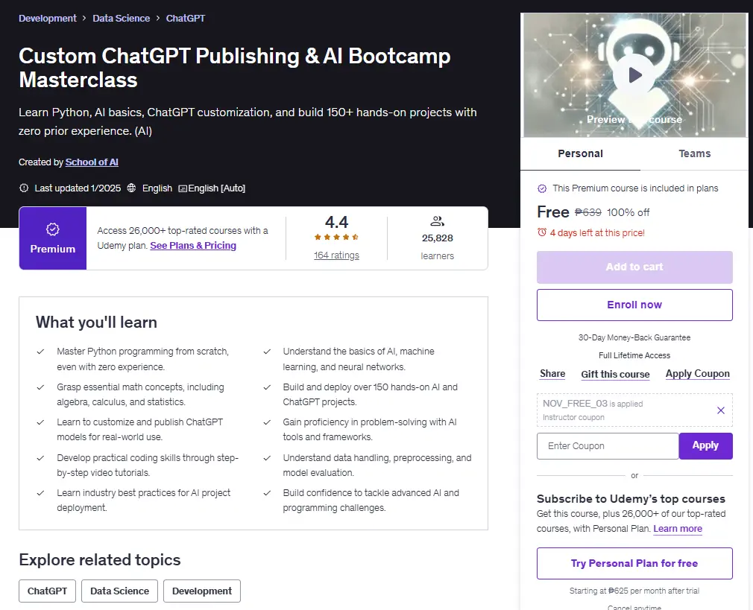
Task: Click checkmark beside Develop practical coding skills
Action: pos(41,458)
